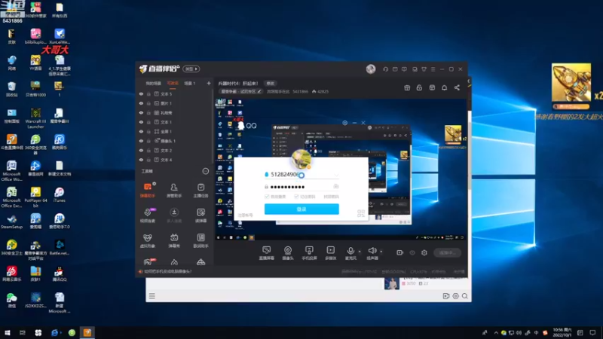The width and height of the screenshot is (603, 339).
Task: Click the search icon in lower browser window
Action: pos(465,296)
